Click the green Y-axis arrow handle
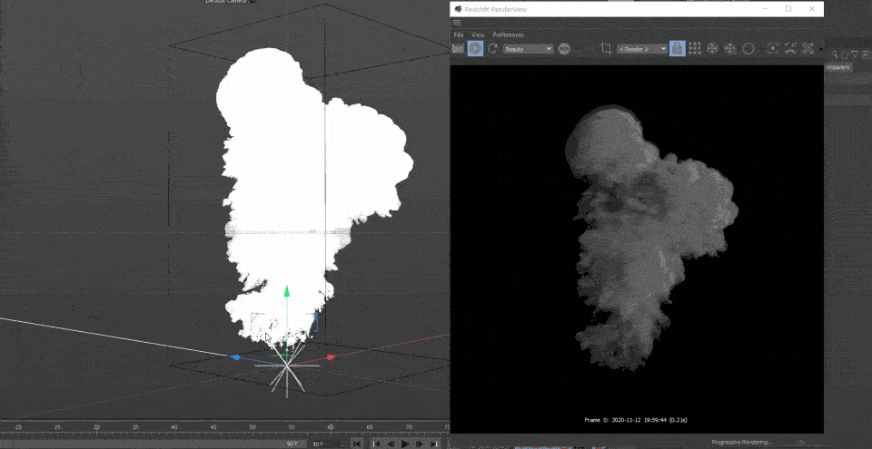 pyautogui.click(x=287, y=292)
